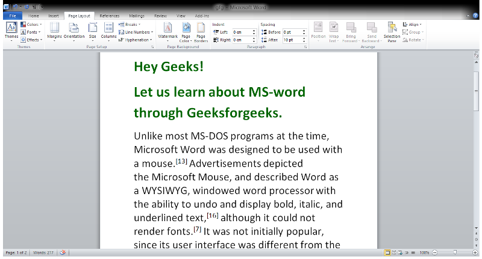Screen dimensions: 482x259
Task: Expand the Breaks dropdown
Action: tap(130, 24)
